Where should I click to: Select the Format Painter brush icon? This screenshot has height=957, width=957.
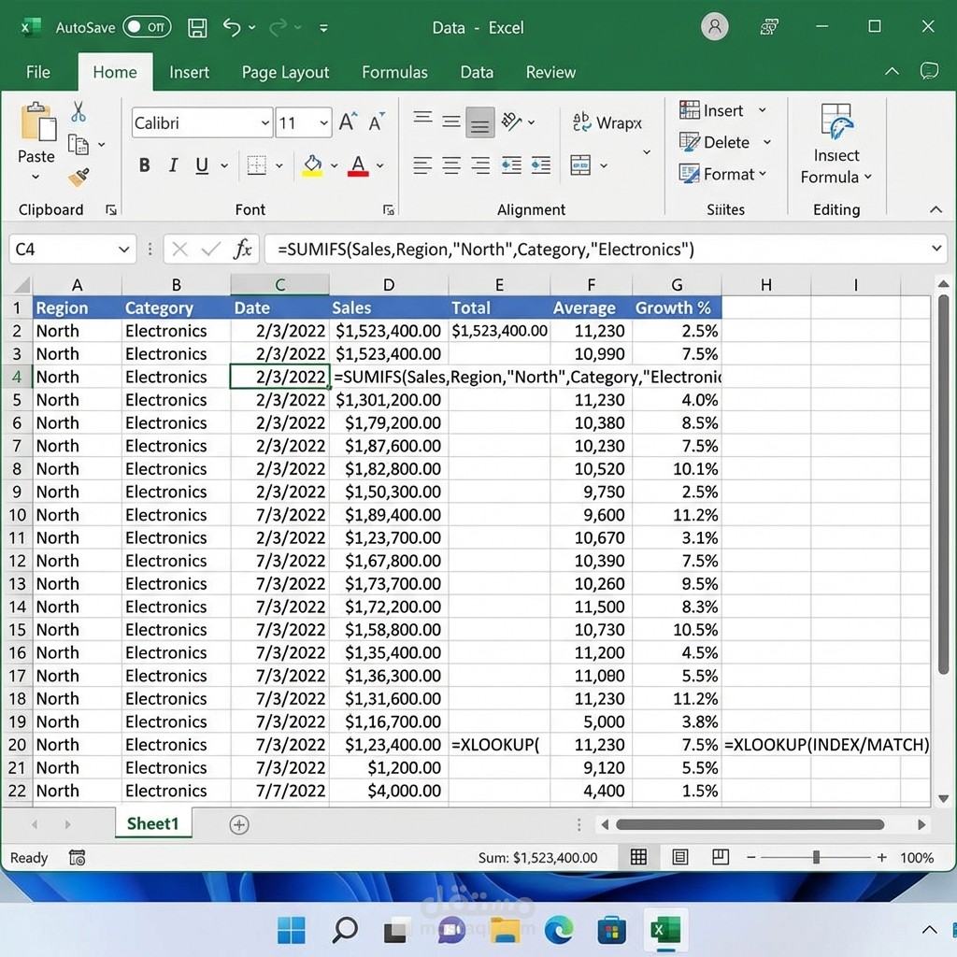pos(79,178)
